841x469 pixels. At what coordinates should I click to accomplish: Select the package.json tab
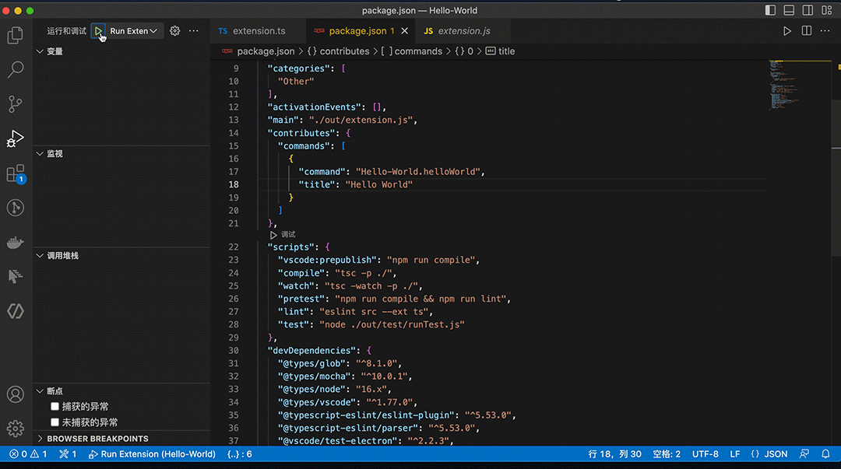(x=356, y=30)
